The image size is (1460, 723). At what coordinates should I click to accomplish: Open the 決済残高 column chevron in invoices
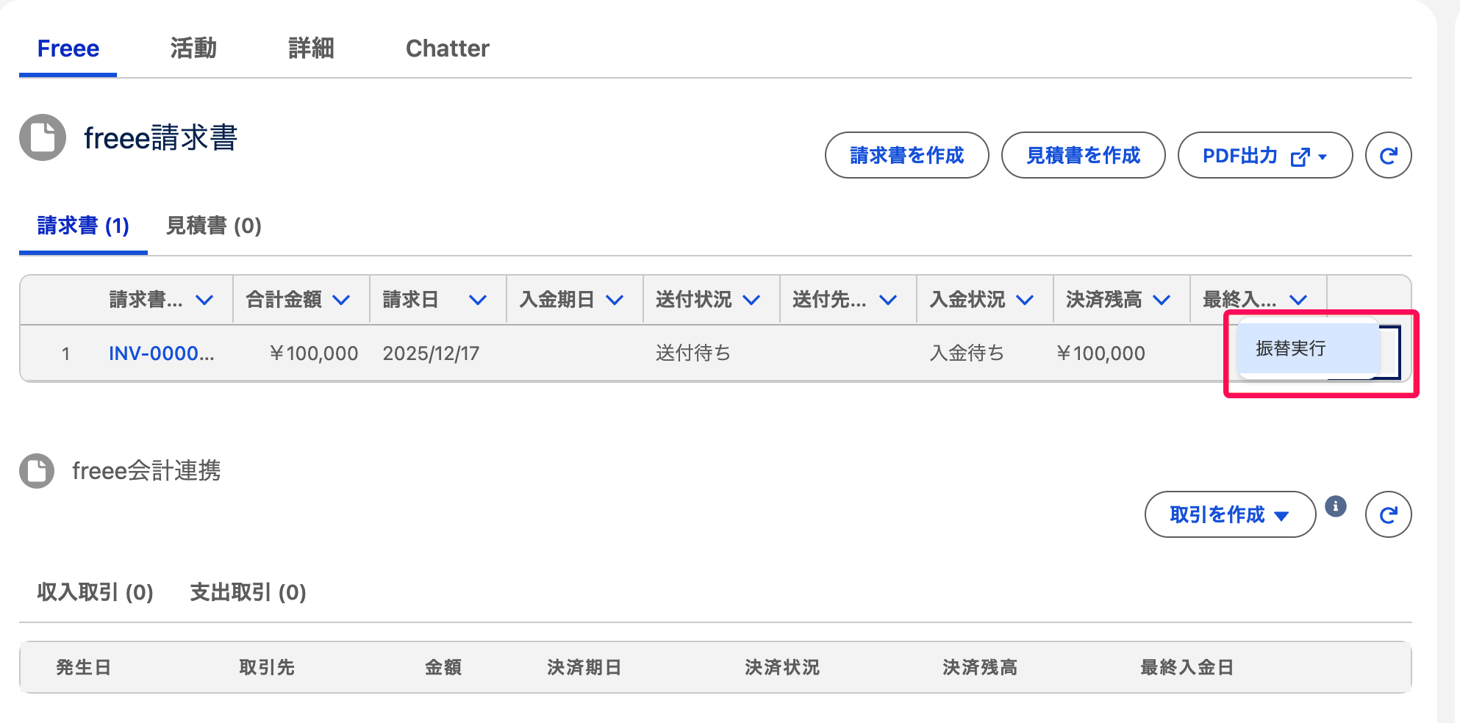coord(1162,300)
